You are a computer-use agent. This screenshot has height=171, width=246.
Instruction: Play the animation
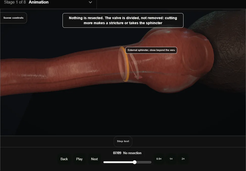click(x=79, y=159)
